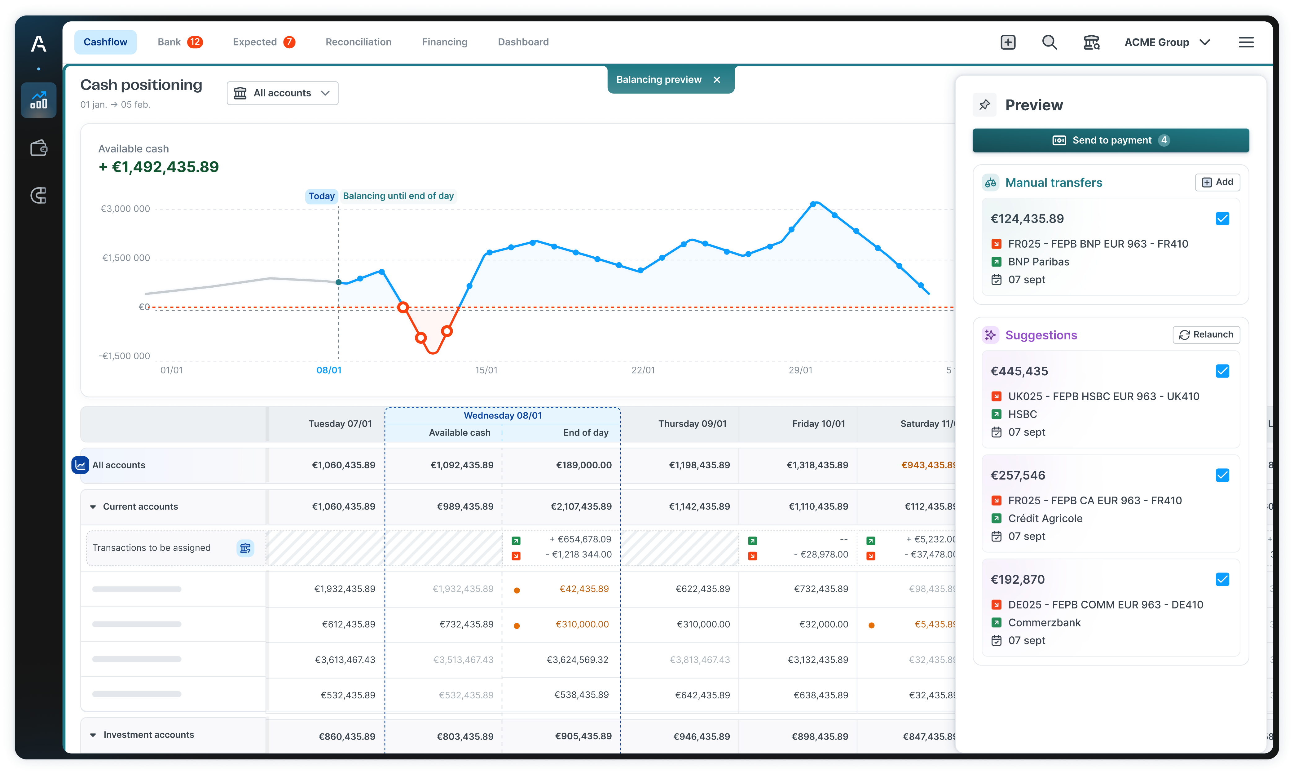The width and height of the screenshot is (1294, 774).
Task: Click the bank search icon near ACME Group
Action: tap(1091, 42)
